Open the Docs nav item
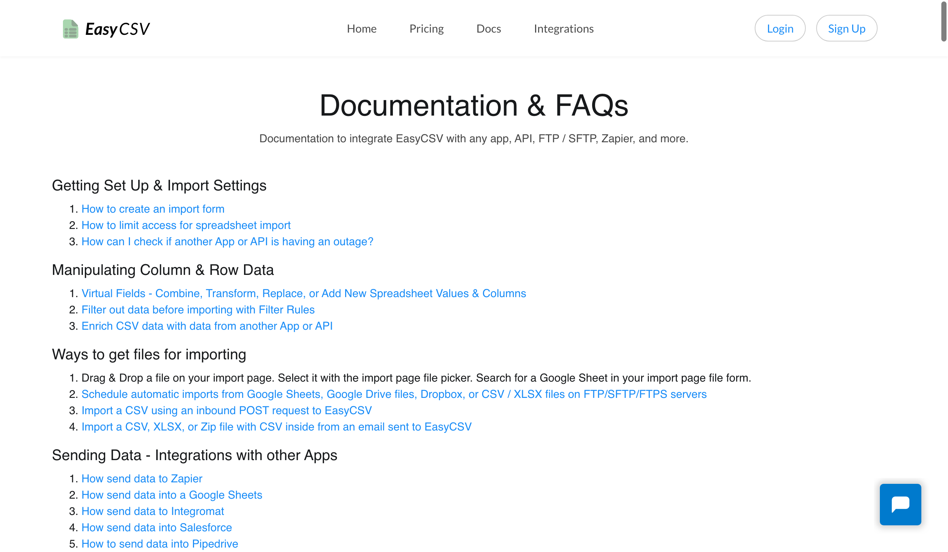Viewport: 948px width, 552px height. (x=488, y=29)
